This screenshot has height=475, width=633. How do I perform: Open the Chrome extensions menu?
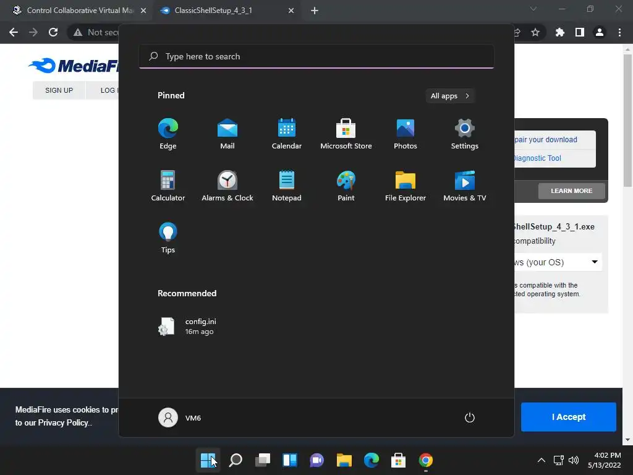coord(559,32)
